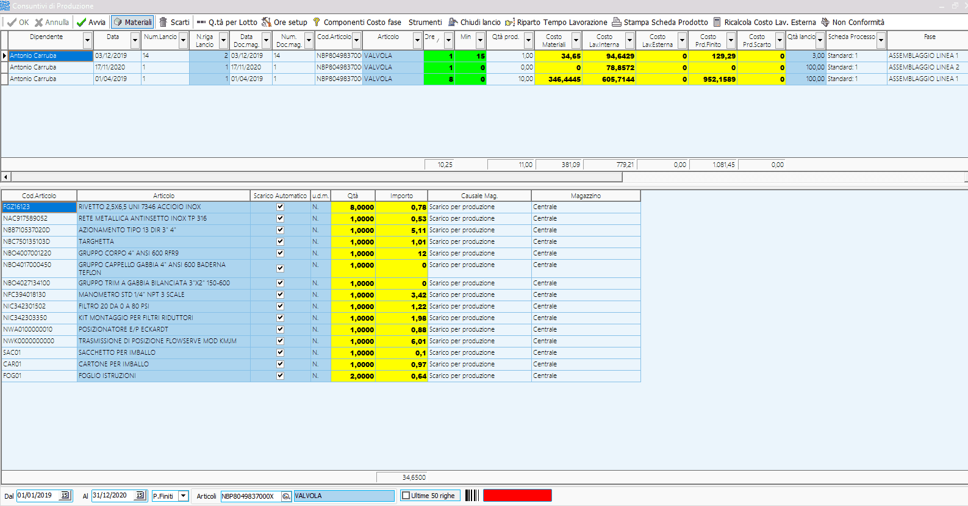The width and height of the screenshot is (968, 506).
Task: Open Ore setup tool
Action: click(285, 23)
